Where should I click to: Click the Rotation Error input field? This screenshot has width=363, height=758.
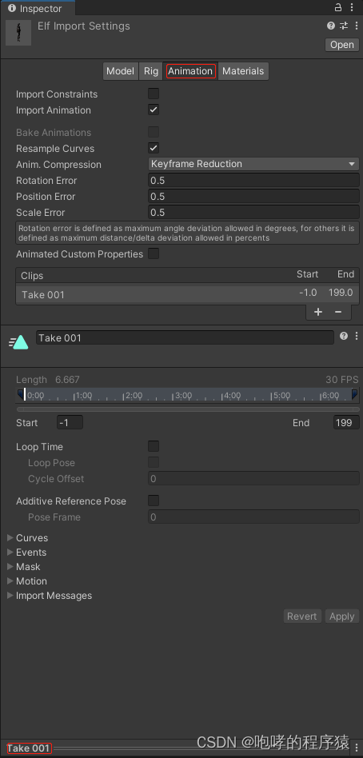(253, 181)
